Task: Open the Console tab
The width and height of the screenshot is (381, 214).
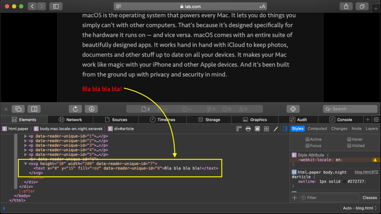Action: (x=341, y=120)
